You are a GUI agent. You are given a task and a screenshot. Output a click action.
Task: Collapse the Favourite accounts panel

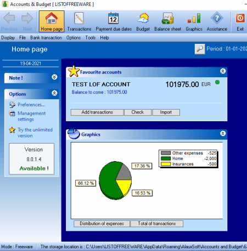click(223, 71)
